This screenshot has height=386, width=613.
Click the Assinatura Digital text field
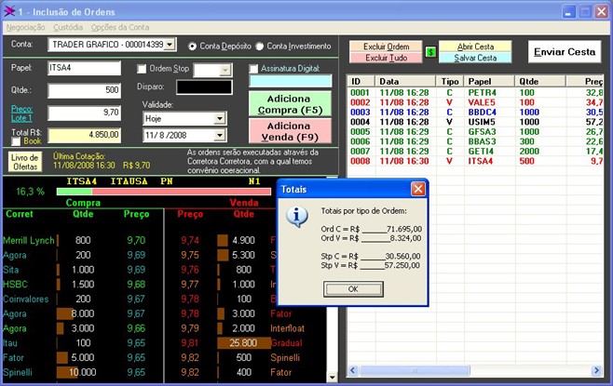[x=291, y=81]
